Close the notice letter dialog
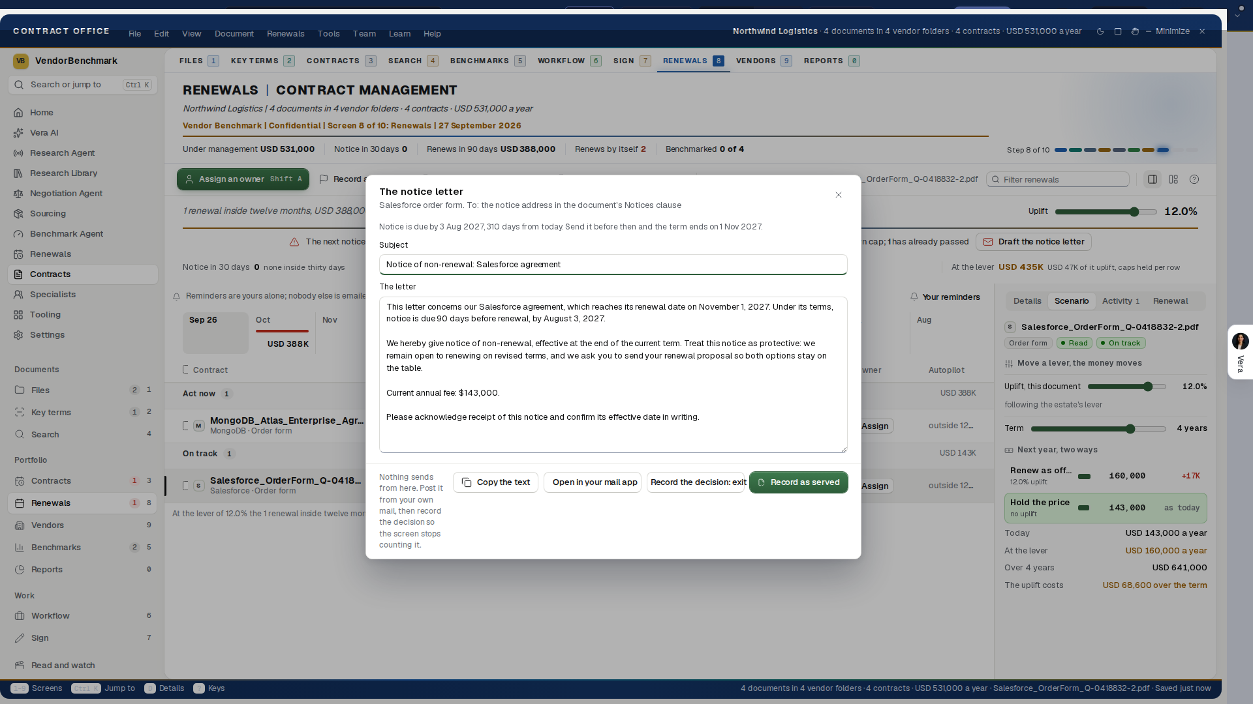The image size is (1253, 704). (839, 195)
